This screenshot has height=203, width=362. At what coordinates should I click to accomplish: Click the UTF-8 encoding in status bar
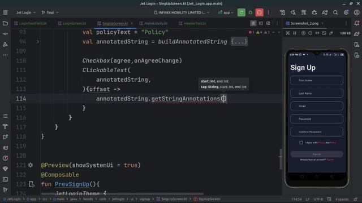pos(318,199)
